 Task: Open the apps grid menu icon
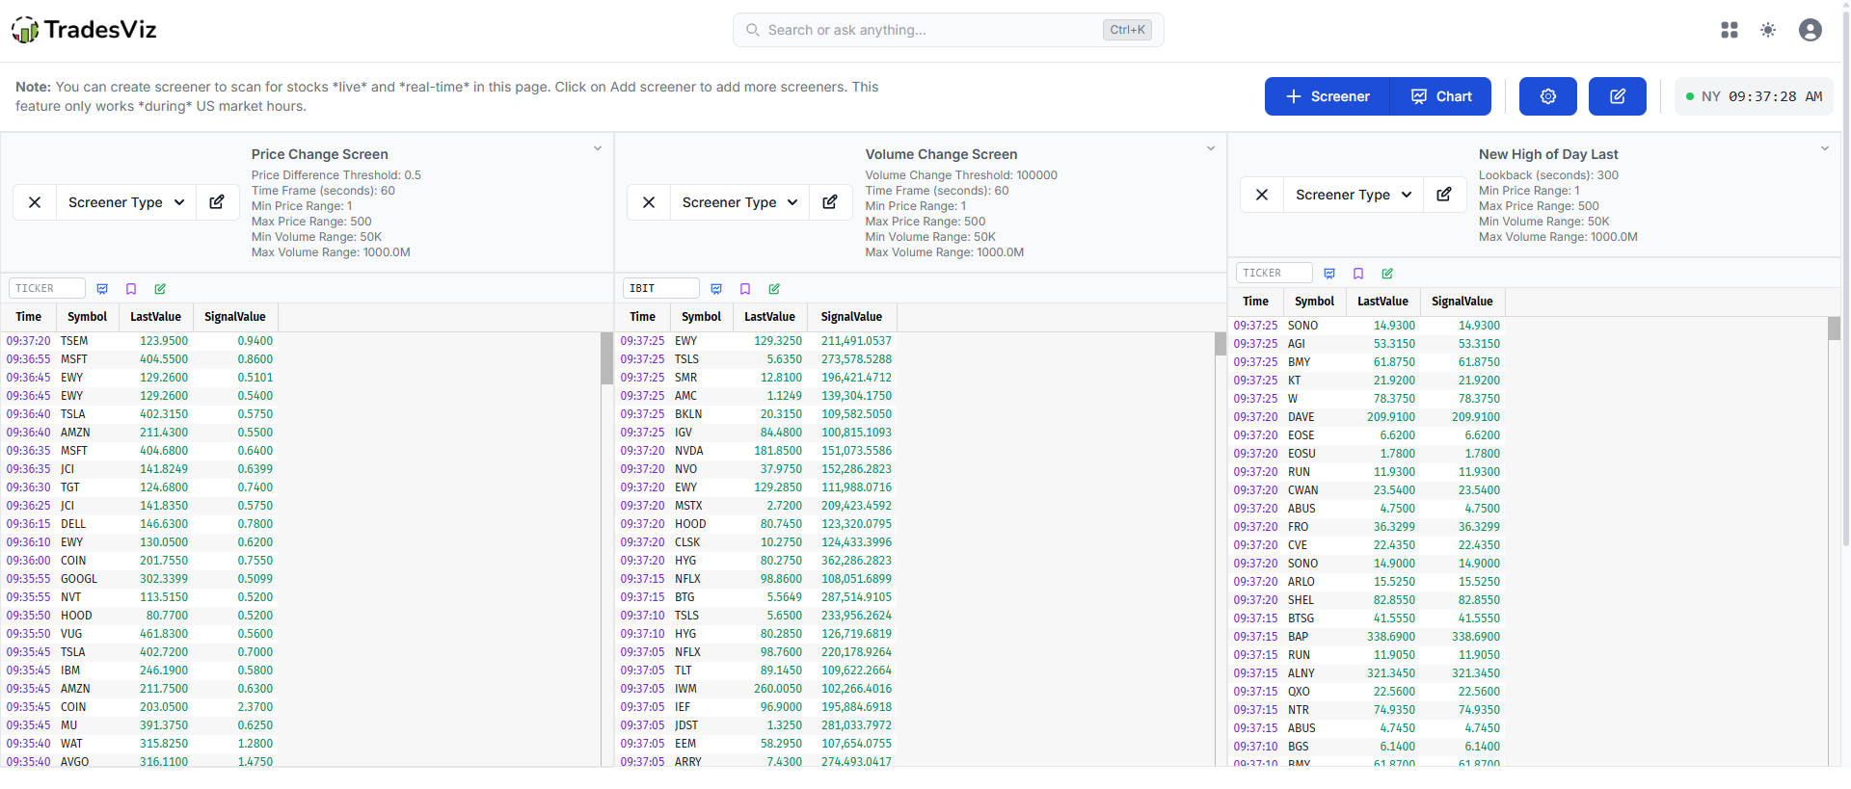point(1730,30)
